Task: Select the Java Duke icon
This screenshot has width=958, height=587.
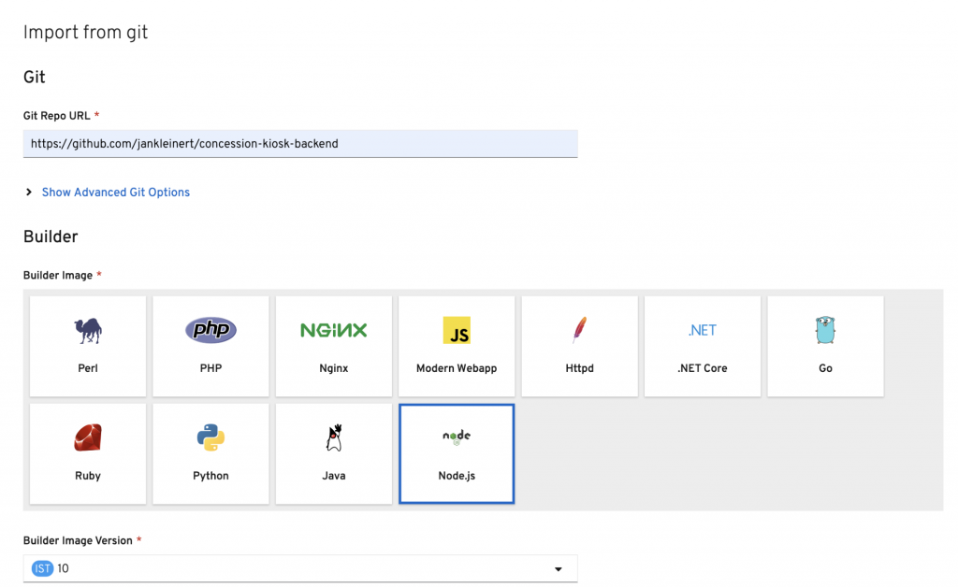Action: pos(333,437)
